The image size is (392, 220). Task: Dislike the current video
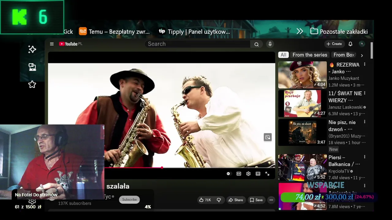(x=219, y=200)
